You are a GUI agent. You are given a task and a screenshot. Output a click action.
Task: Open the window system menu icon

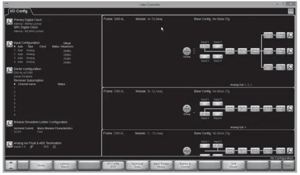point(6,5)
